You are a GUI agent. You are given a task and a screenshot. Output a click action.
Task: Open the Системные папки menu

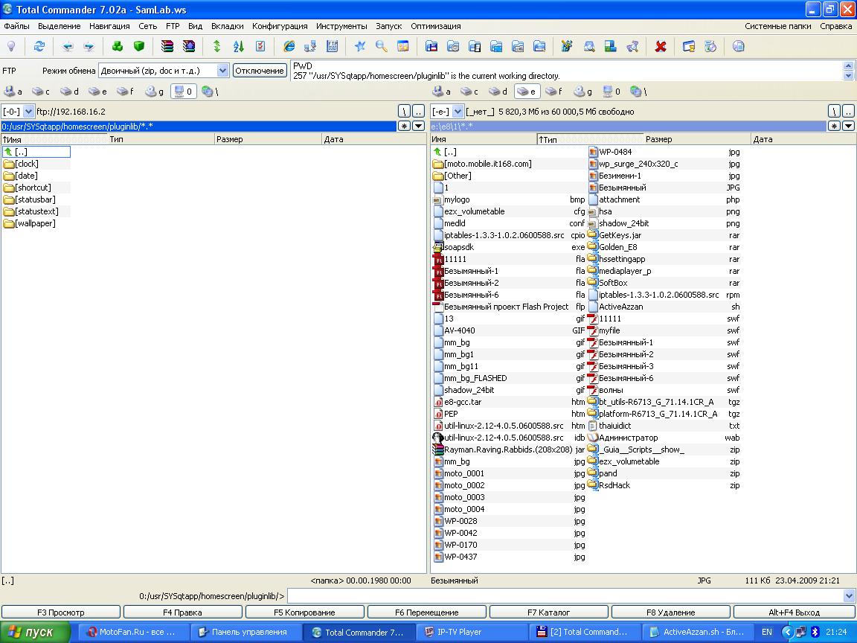coord(777,26)
